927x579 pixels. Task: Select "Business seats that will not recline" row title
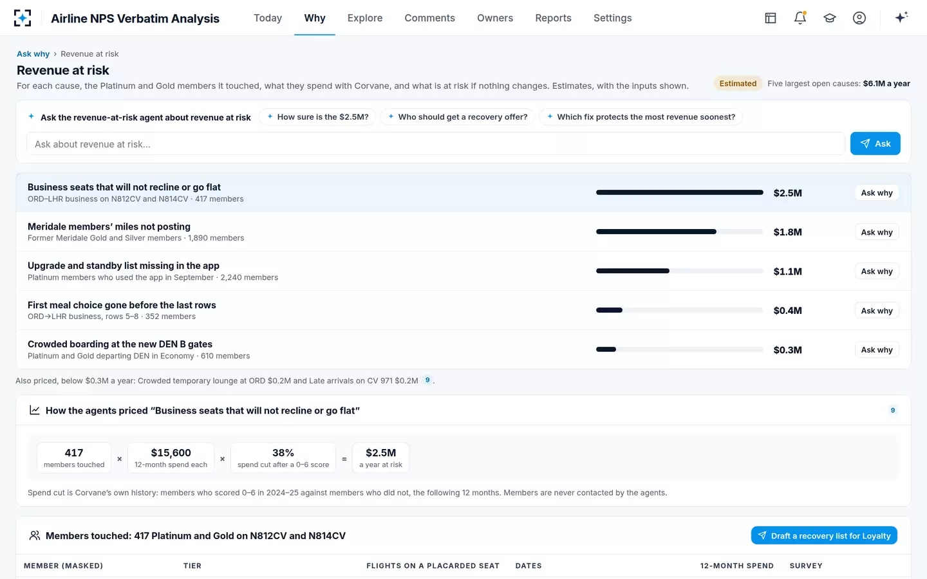coord(124,187)
